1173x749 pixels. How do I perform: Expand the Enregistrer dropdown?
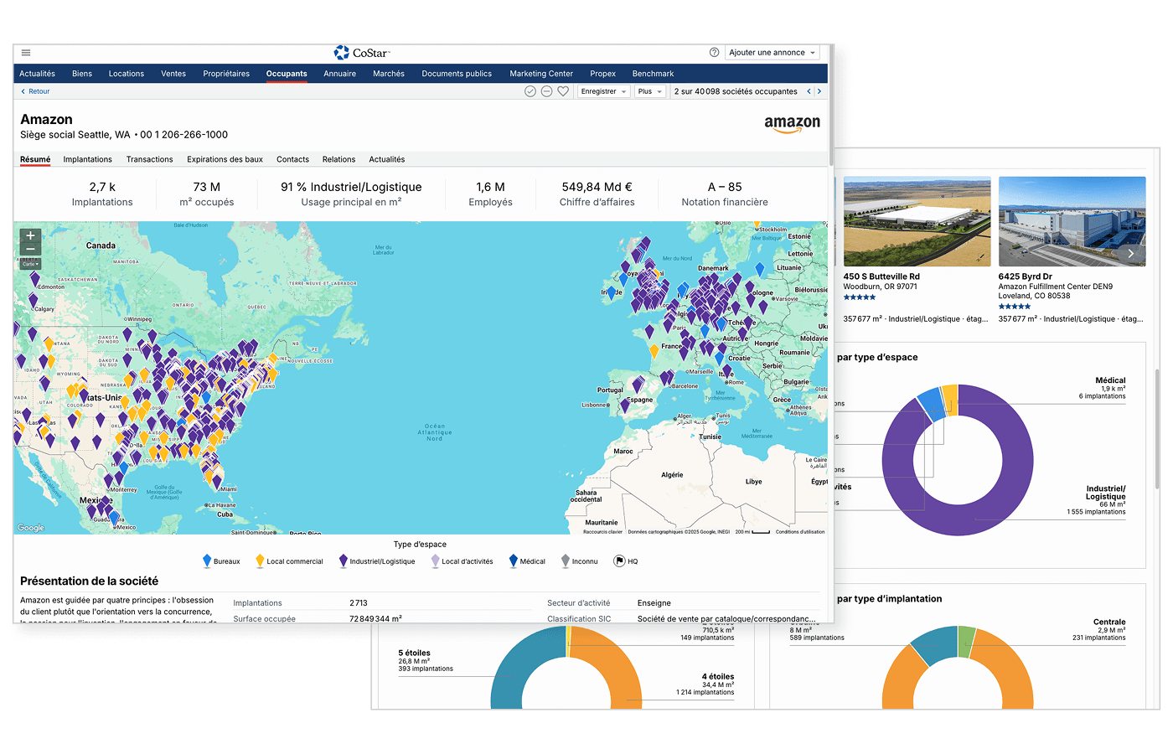tap(603, 91)
